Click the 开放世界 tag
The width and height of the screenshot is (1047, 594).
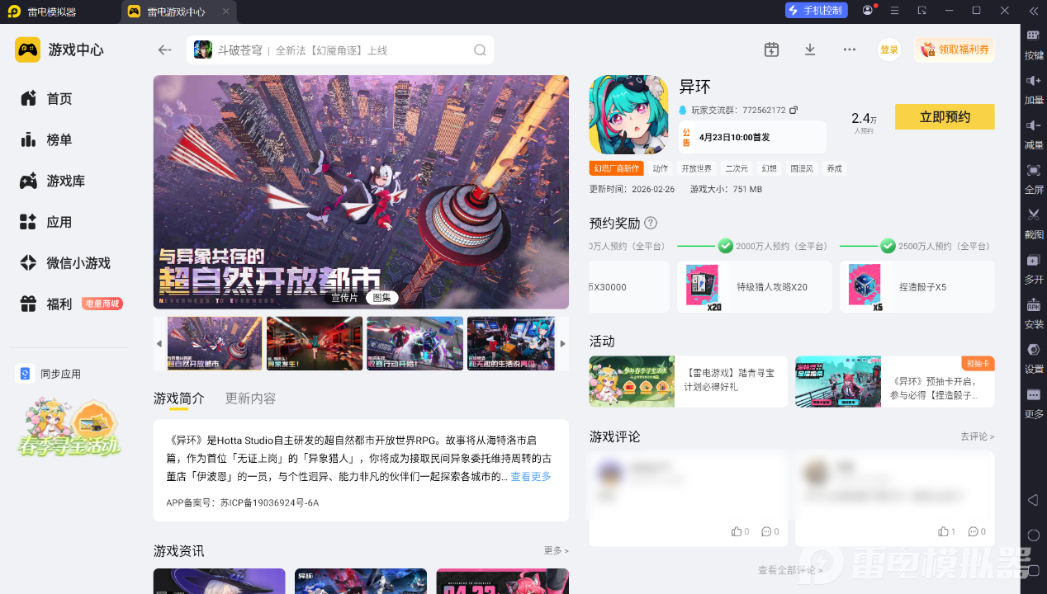tap(696, 168)
